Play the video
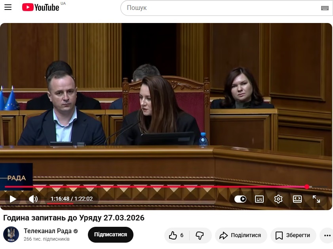This screenshot has width=333, height=249. click(x=13, y=199)
